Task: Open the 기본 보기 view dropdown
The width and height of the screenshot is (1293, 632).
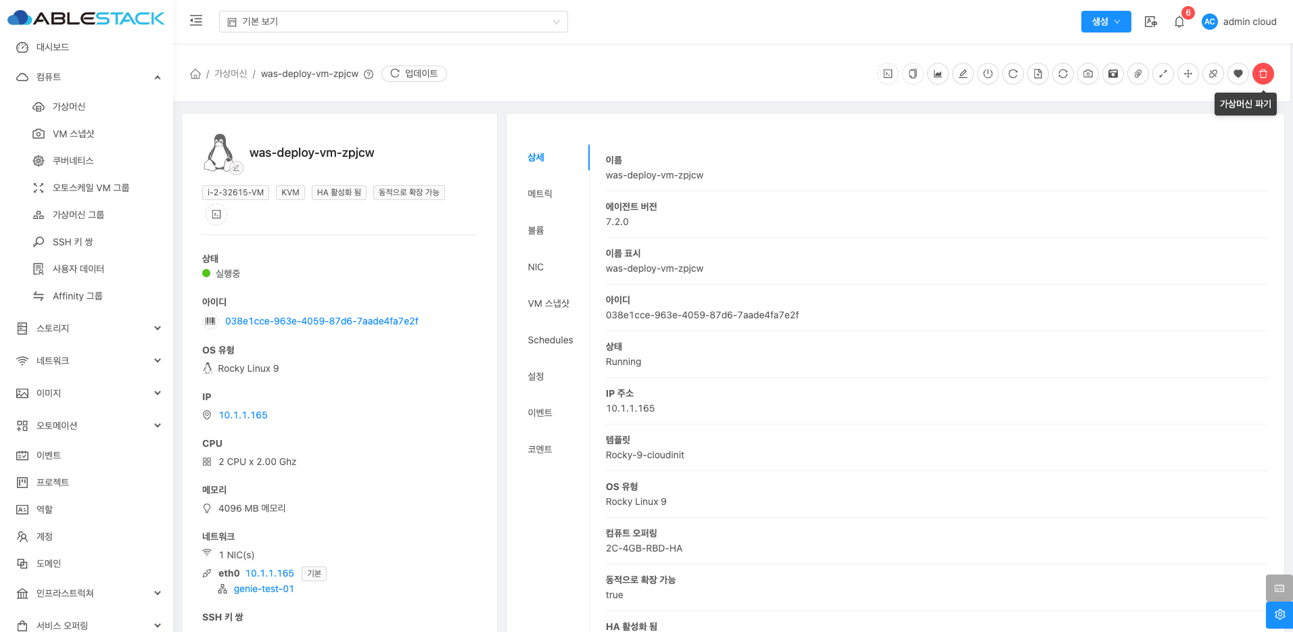Action: [393, 22]
